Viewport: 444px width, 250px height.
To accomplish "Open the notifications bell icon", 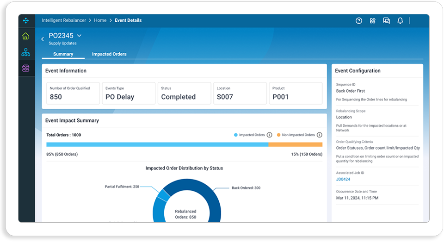I will pos(400,21).
